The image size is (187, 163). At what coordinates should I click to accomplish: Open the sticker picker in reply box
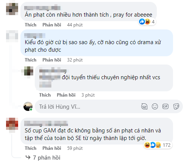click(176, 106)
